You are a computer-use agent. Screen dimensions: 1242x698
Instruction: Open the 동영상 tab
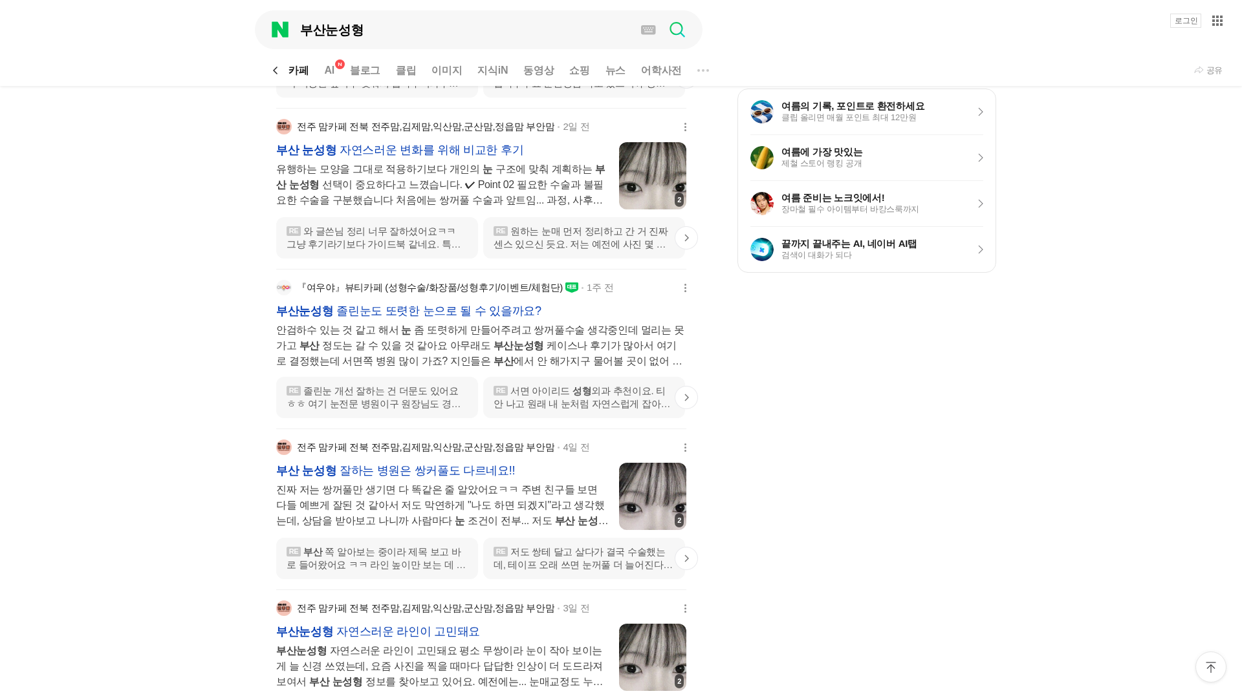tap(539, 70)
